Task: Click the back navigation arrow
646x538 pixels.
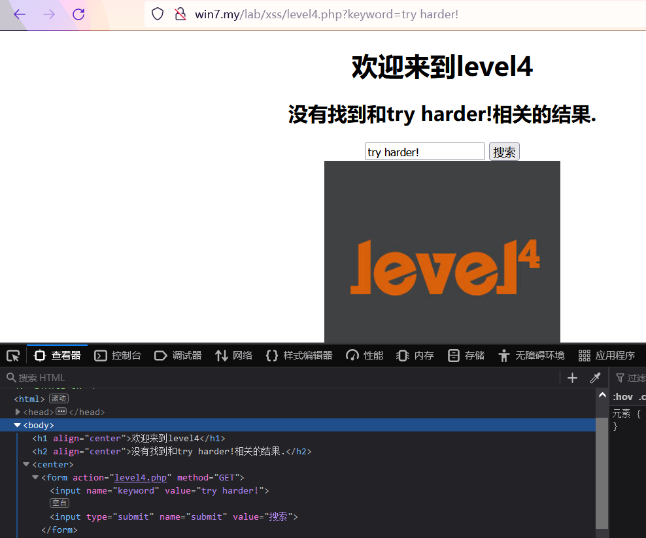Action: [x=18, y=14]
